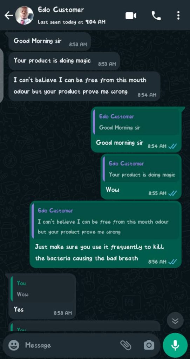This screenshot has width=190, height=359.
Task: Jump to latest messages with double-chevron button
Action: pyautogui.click(x=175, y=320)
